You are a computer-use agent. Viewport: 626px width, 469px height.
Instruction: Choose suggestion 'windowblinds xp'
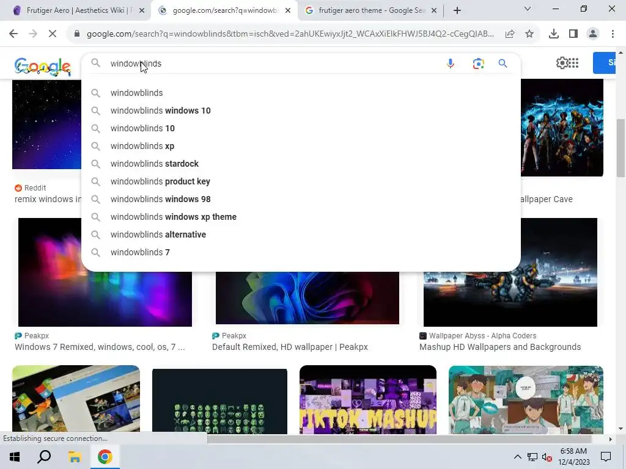coord(301,146)
